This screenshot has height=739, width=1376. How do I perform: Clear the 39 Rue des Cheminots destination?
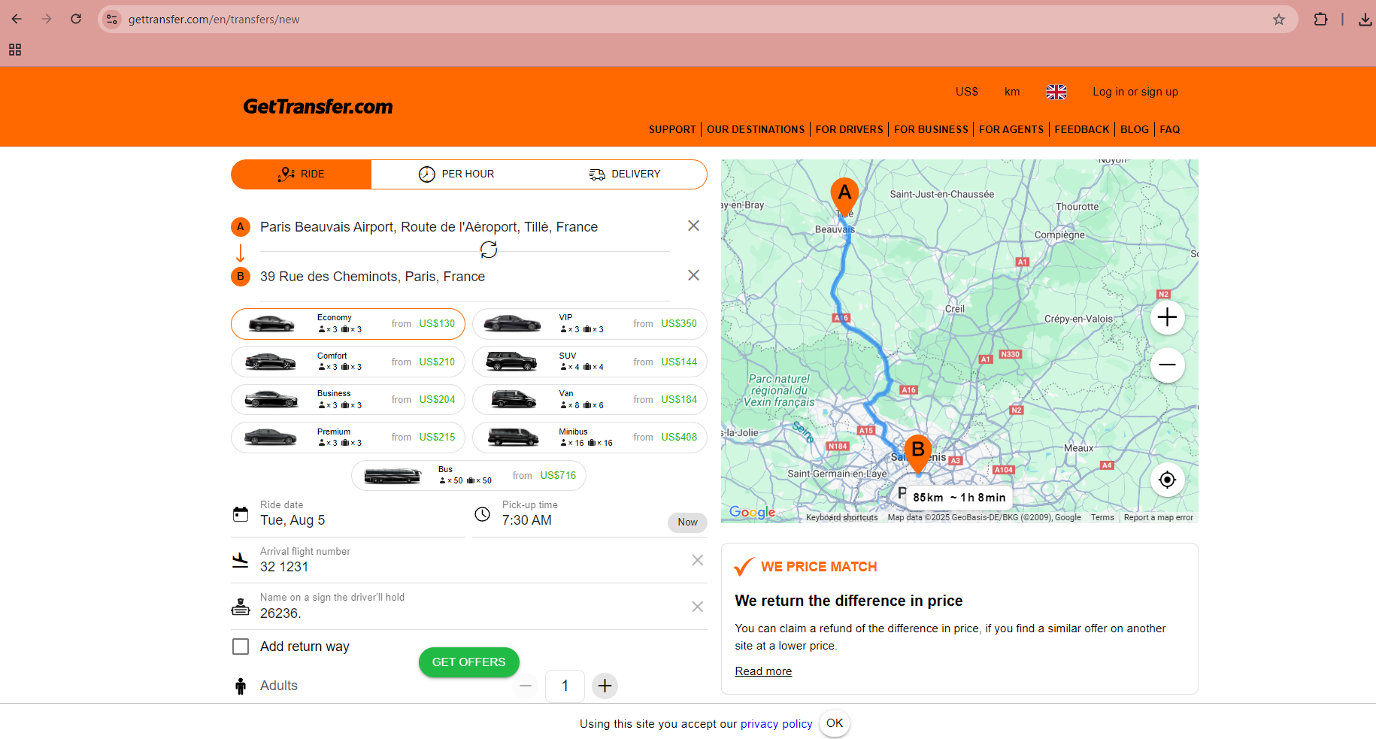point(693,275)
